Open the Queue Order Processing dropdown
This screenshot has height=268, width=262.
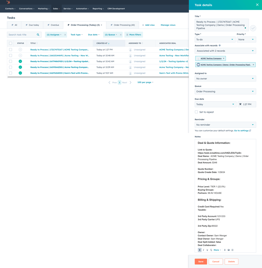tap(225, 91)
